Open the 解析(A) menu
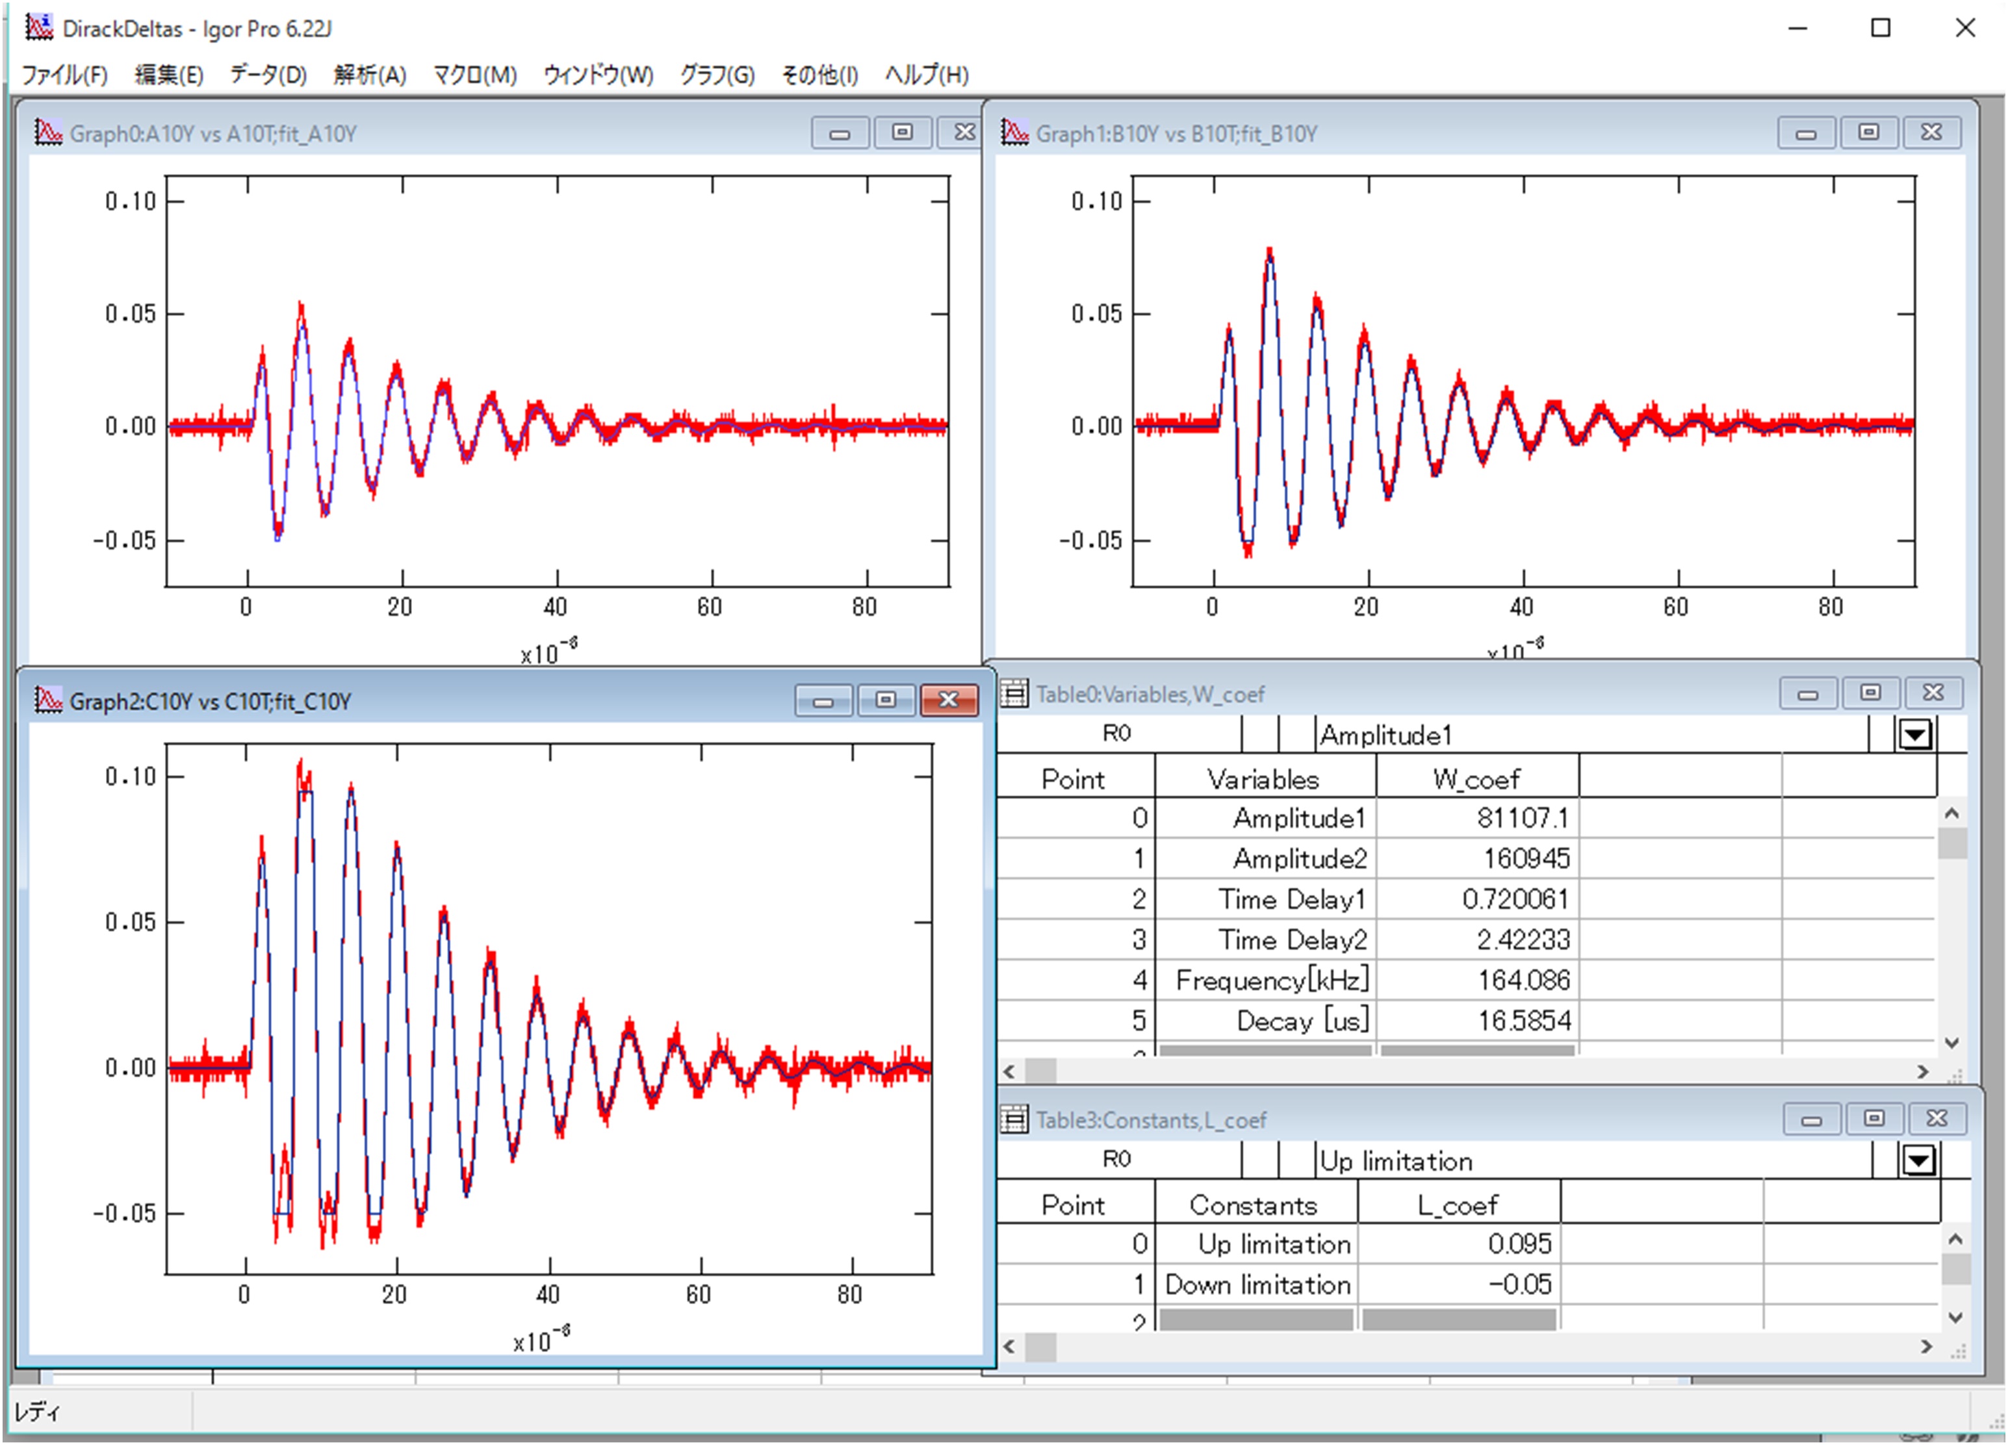Viewport: 2008px width, 1445px height. [370, 75]
